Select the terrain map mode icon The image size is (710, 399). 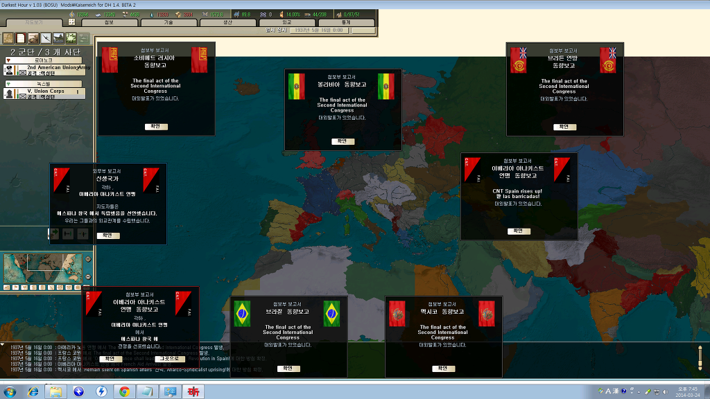[8, 38]
